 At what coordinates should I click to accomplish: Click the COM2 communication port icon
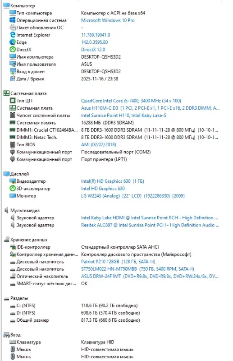coord(13,152)
